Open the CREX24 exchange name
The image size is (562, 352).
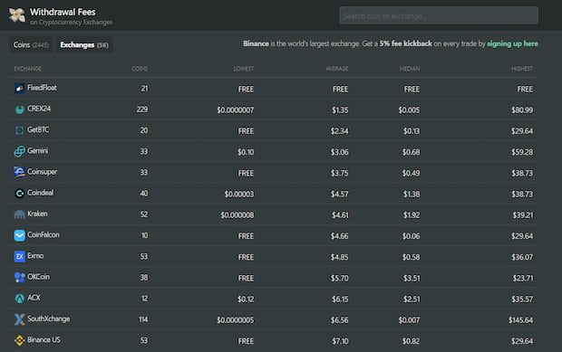[39, 109]
